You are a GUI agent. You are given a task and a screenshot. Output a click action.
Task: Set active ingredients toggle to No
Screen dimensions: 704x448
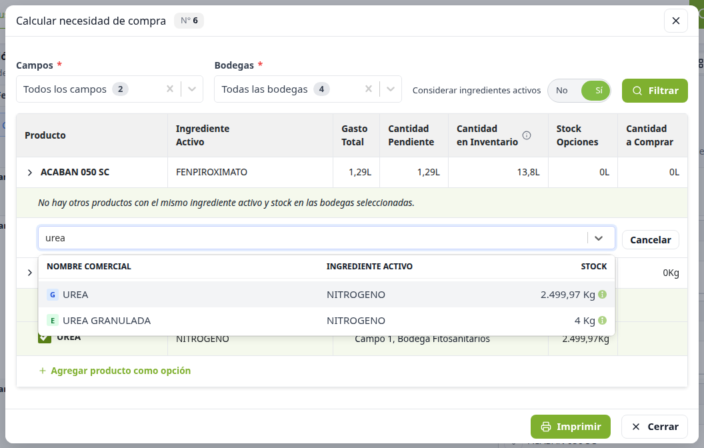pos(562,90)
